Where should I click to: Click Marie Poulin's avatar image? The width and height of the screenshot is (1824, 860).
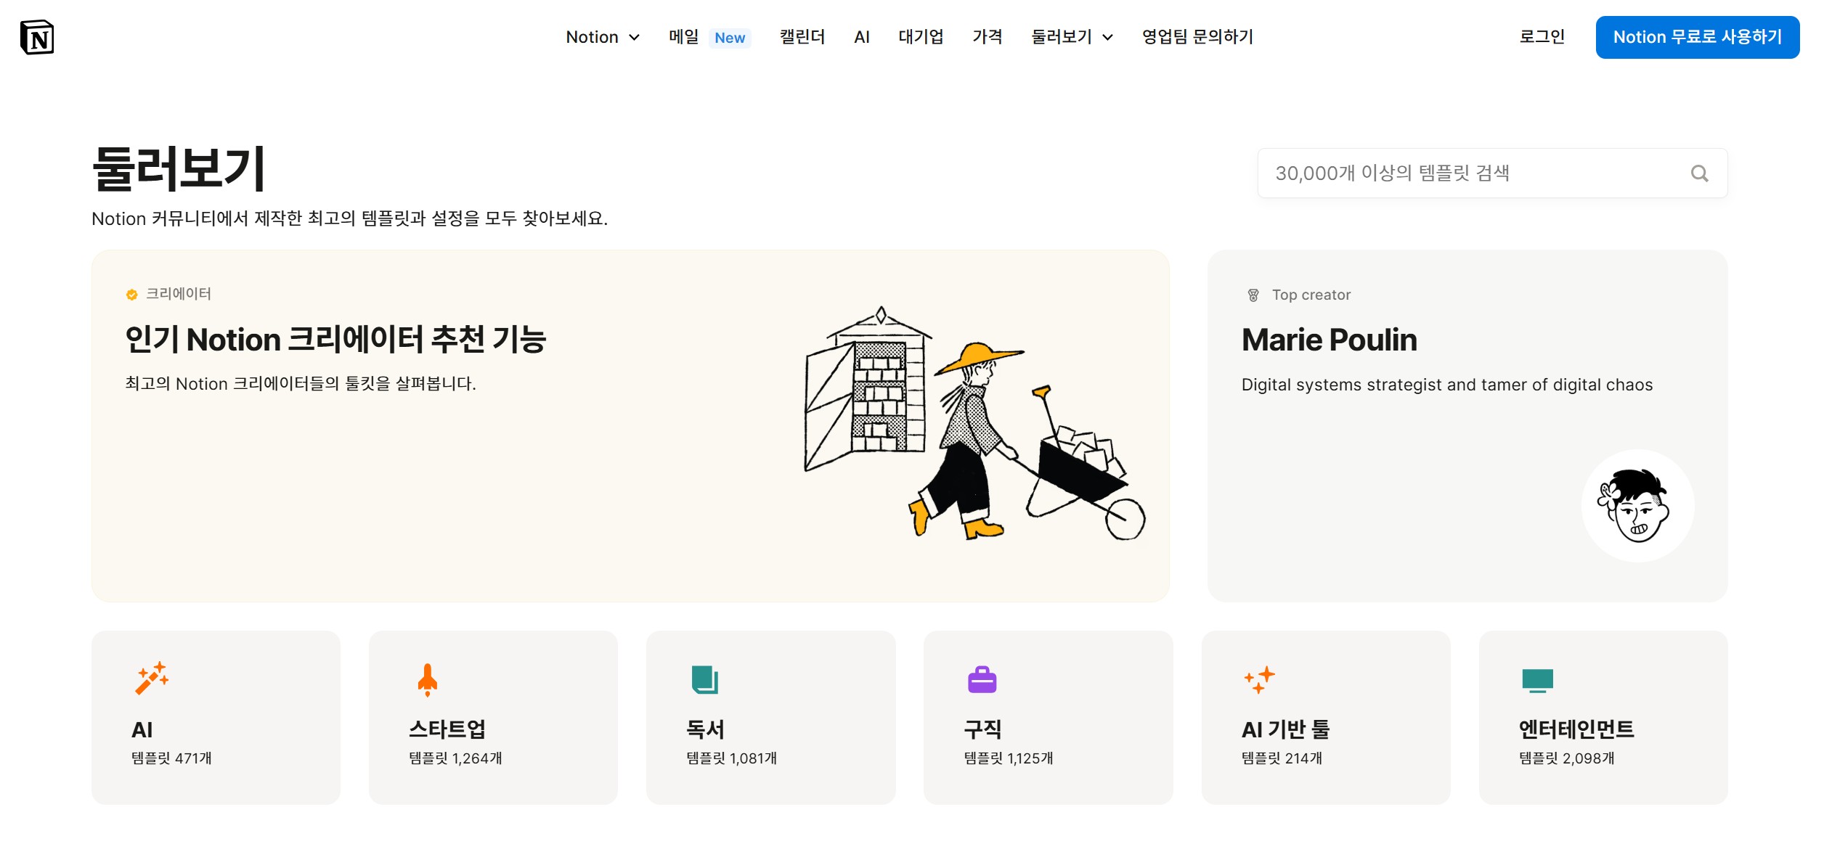tap(1638, 506)
